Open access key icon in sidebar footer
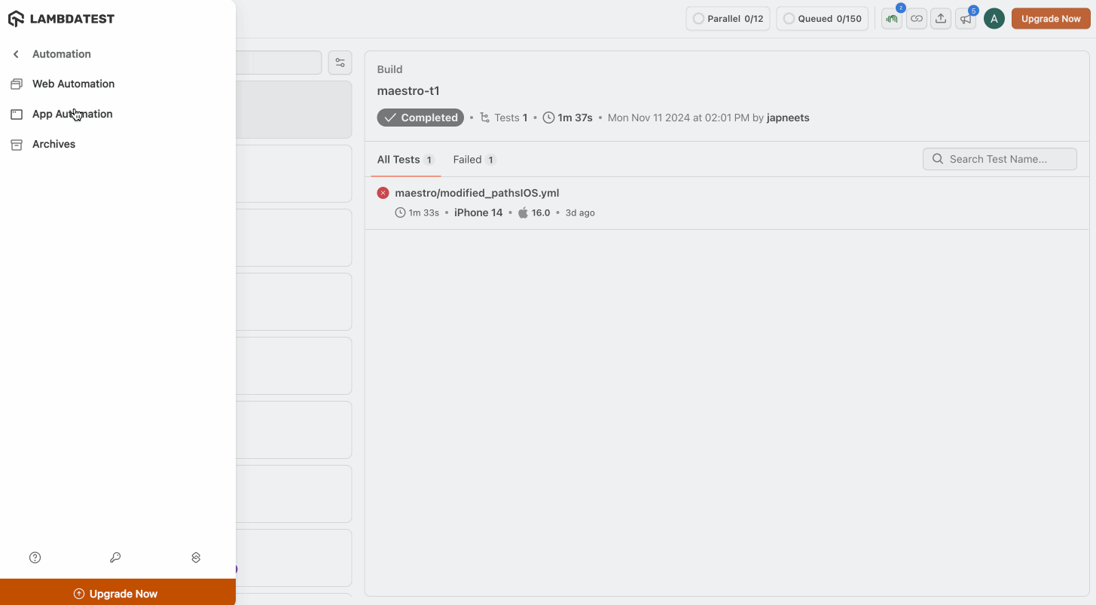The image size is (1096, 605). tap(115, 558)
